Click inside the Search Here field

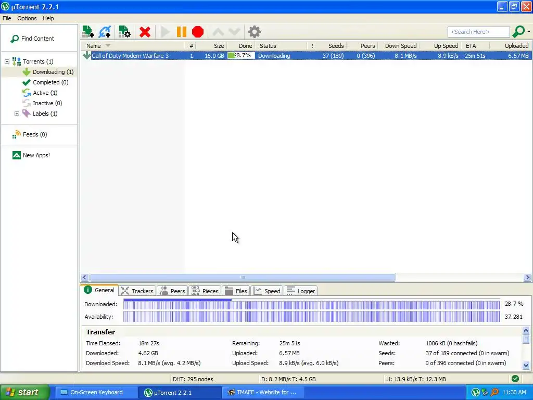tap(479, 32)
